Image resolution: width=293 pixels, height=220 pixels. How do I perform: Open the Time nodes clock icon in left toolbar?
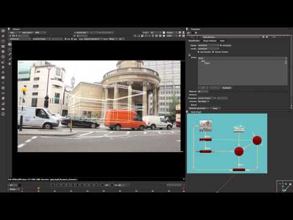pyautogui.click(x=3, y=42)
